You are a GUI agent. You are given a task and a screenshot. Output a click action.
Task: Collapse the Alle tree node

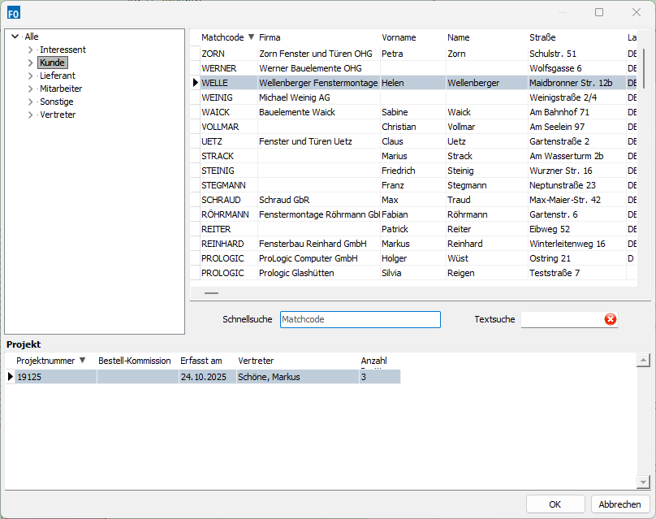click(x=15, y=36)
